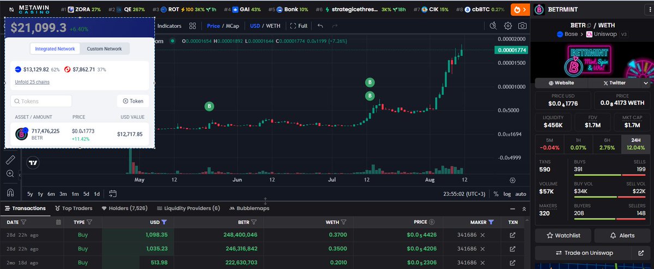Open Liquidity Providers (6) tab
The image size is (654, 269).
(188, 208)
